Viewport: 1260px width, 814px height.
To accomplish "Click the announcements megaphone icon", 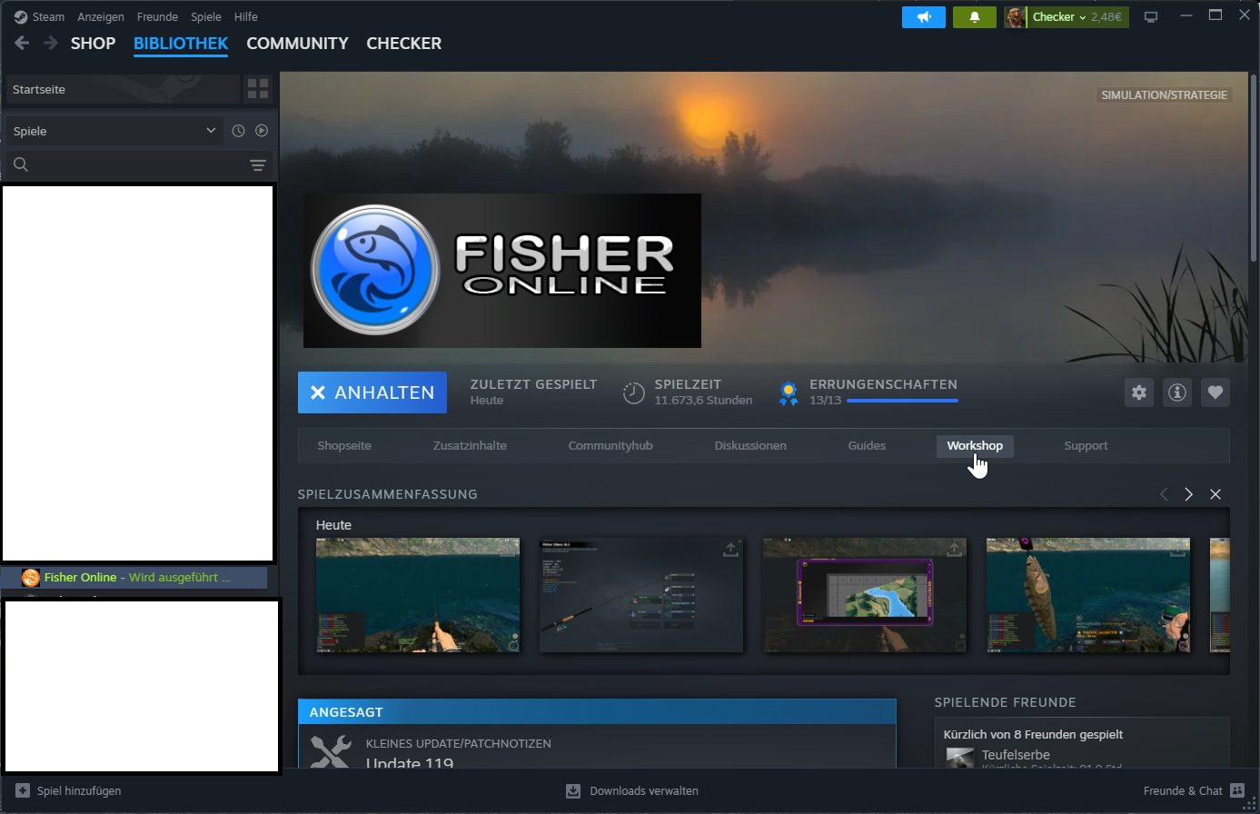I will (x=924, y=17).
